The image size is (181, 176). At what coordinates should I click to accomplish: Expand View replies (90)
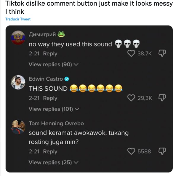point(53,64)
